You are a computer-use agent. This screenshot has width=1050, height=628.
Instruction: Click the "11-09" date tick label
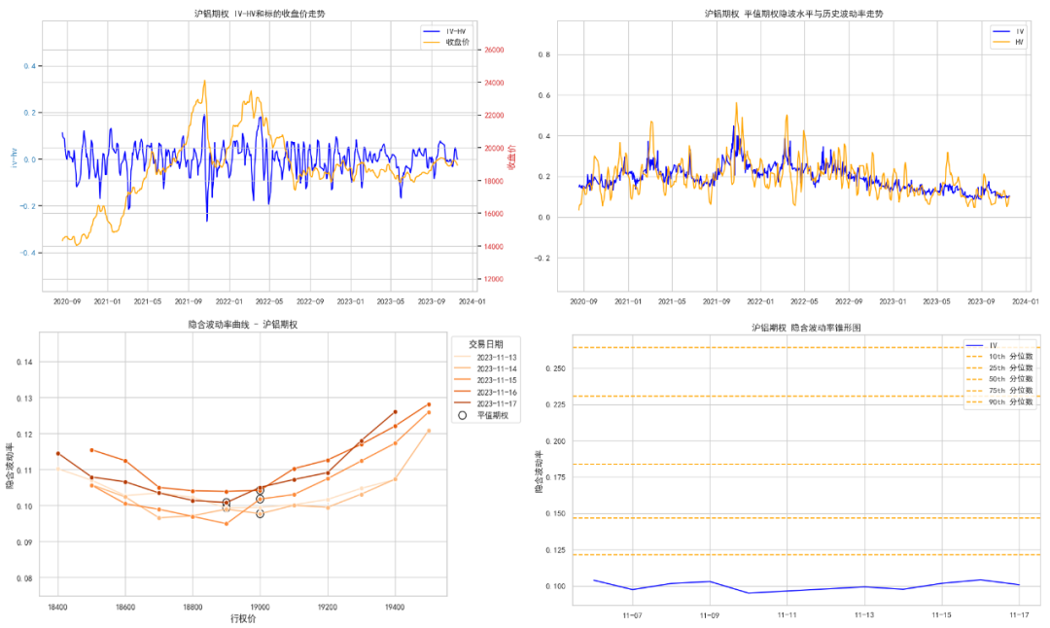point(709,615)
